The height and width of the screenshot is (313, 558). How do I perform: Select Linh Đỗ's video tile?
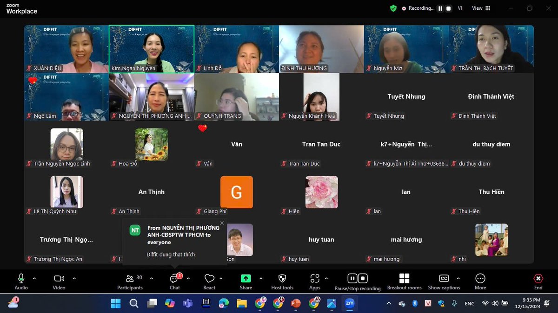point(237,49)
